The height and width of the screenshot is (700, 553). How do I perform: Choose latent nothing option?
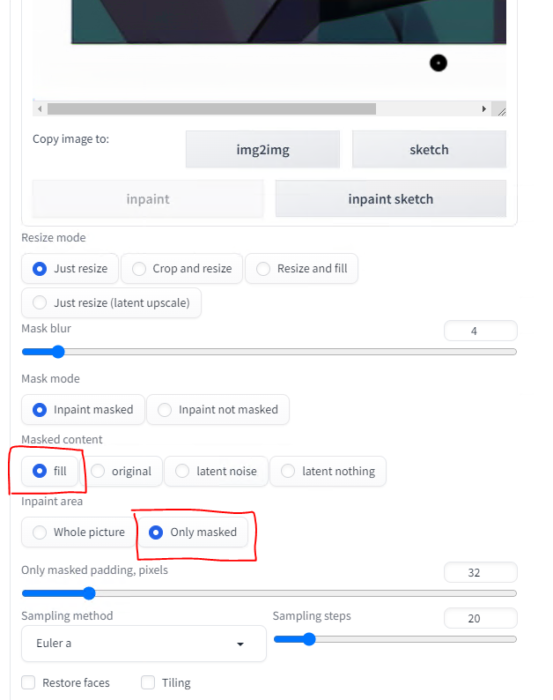coord(328,472)
